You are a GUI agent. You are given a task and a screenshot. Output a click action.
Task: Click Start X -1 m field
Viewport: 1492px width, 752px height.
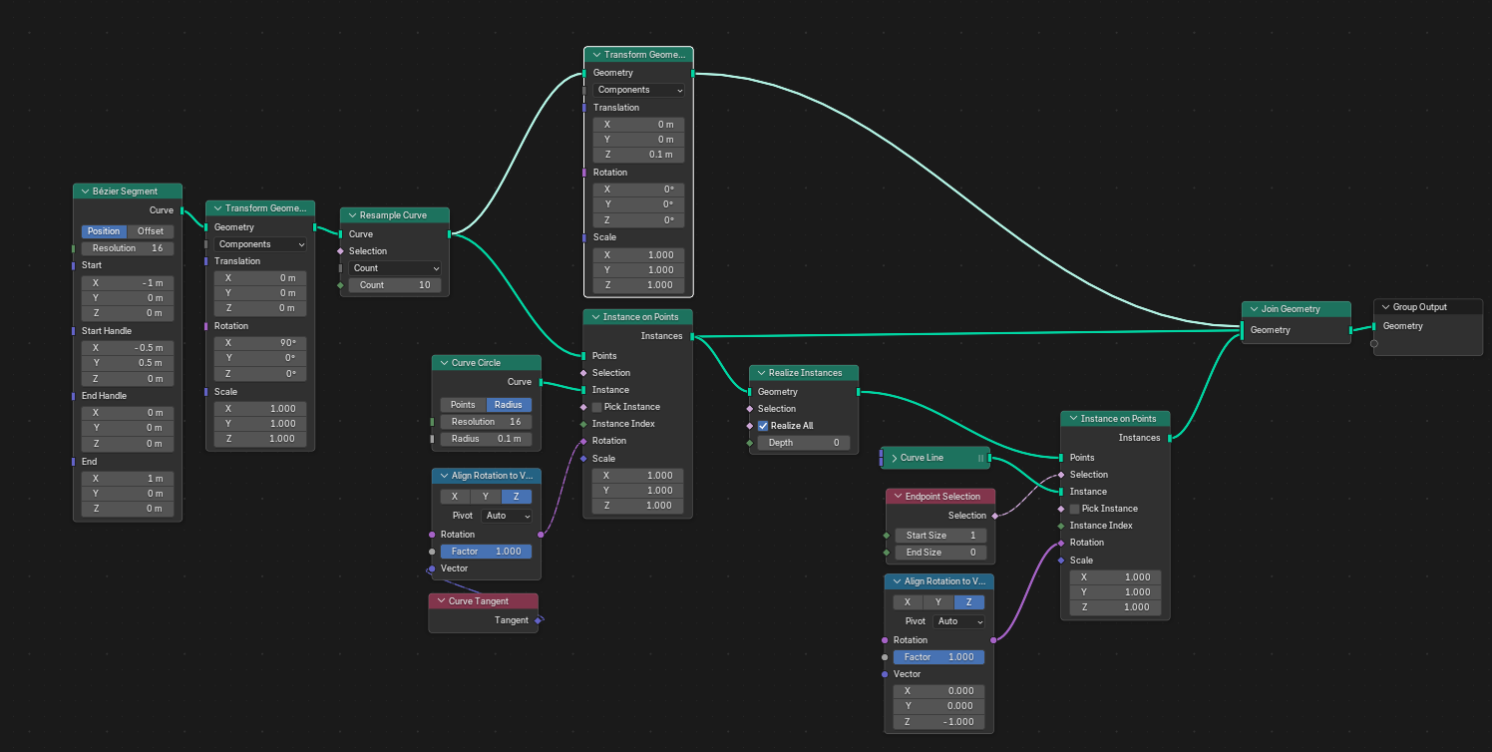pyautogui.click(x=128, y=283)
